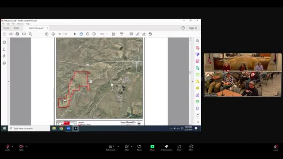This screenshot has width=283, height=159.
Task: Open the Protect shield tool in right pane
Action: [198, 108]
